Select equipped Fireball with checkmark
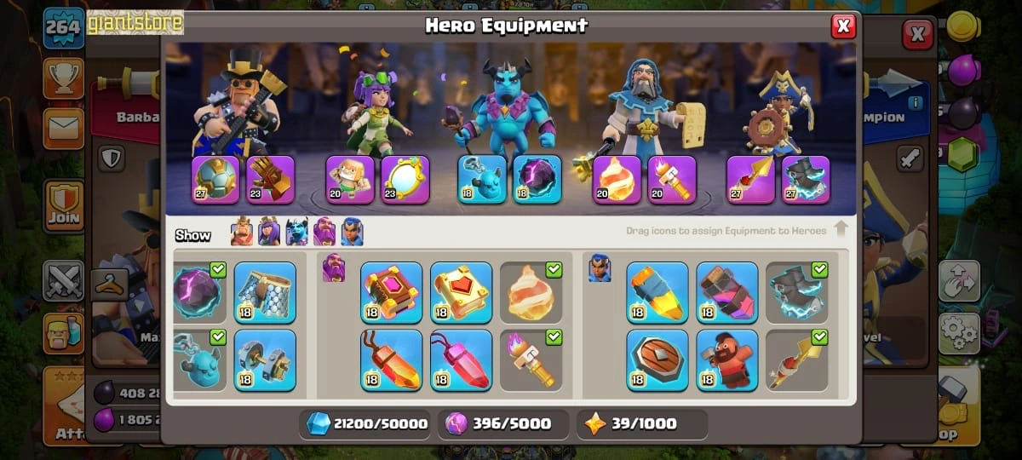The image size is (1022, 460). click(531, 292)
